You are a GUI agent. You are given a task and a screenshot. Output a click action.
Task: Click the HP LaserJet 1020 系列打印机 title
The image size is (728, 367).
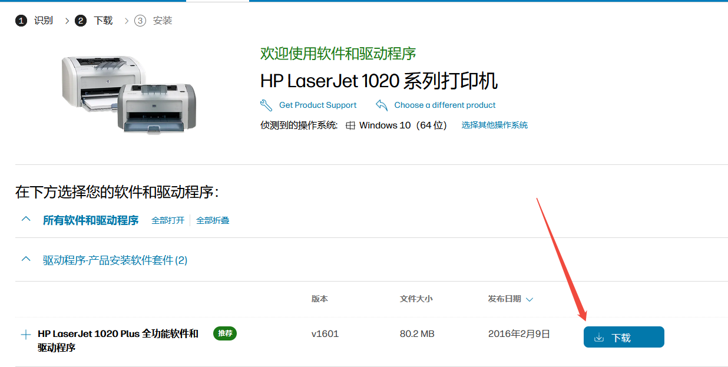coord(379,81)
